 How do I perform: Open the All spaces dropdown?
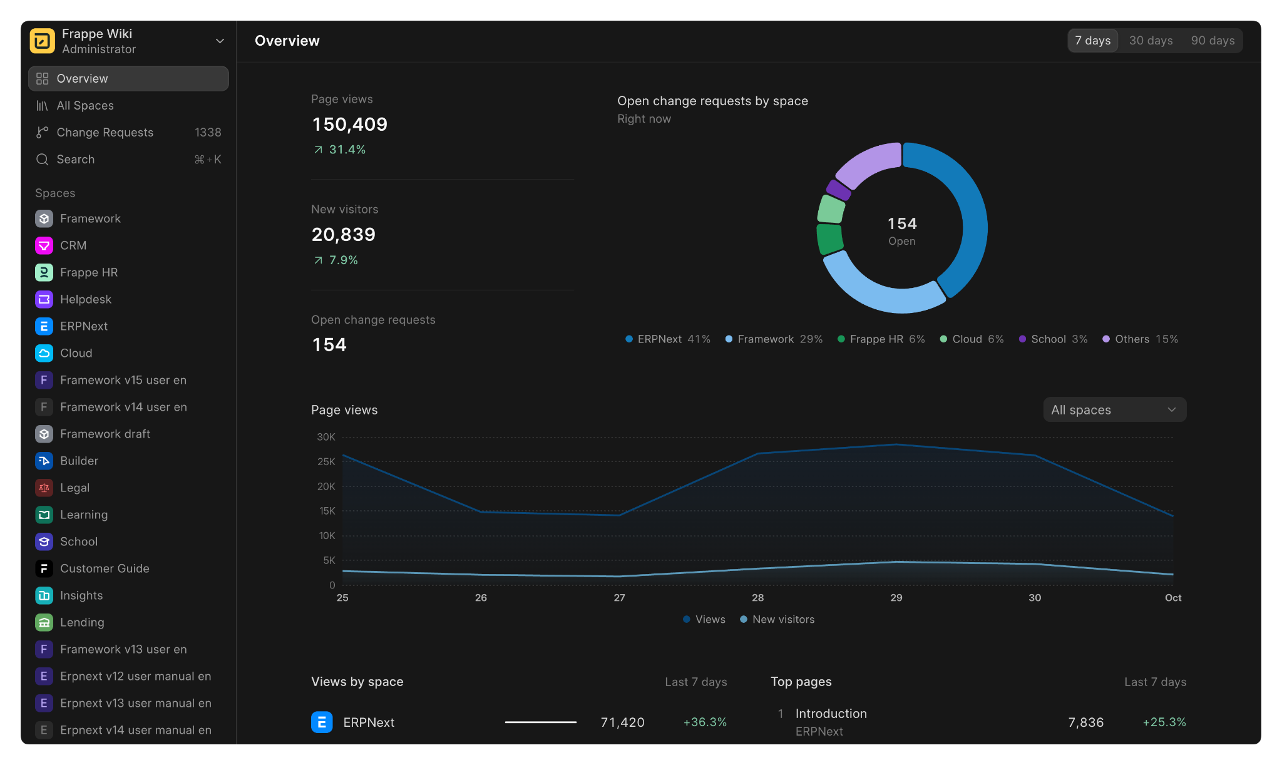tap(1114, 410)
